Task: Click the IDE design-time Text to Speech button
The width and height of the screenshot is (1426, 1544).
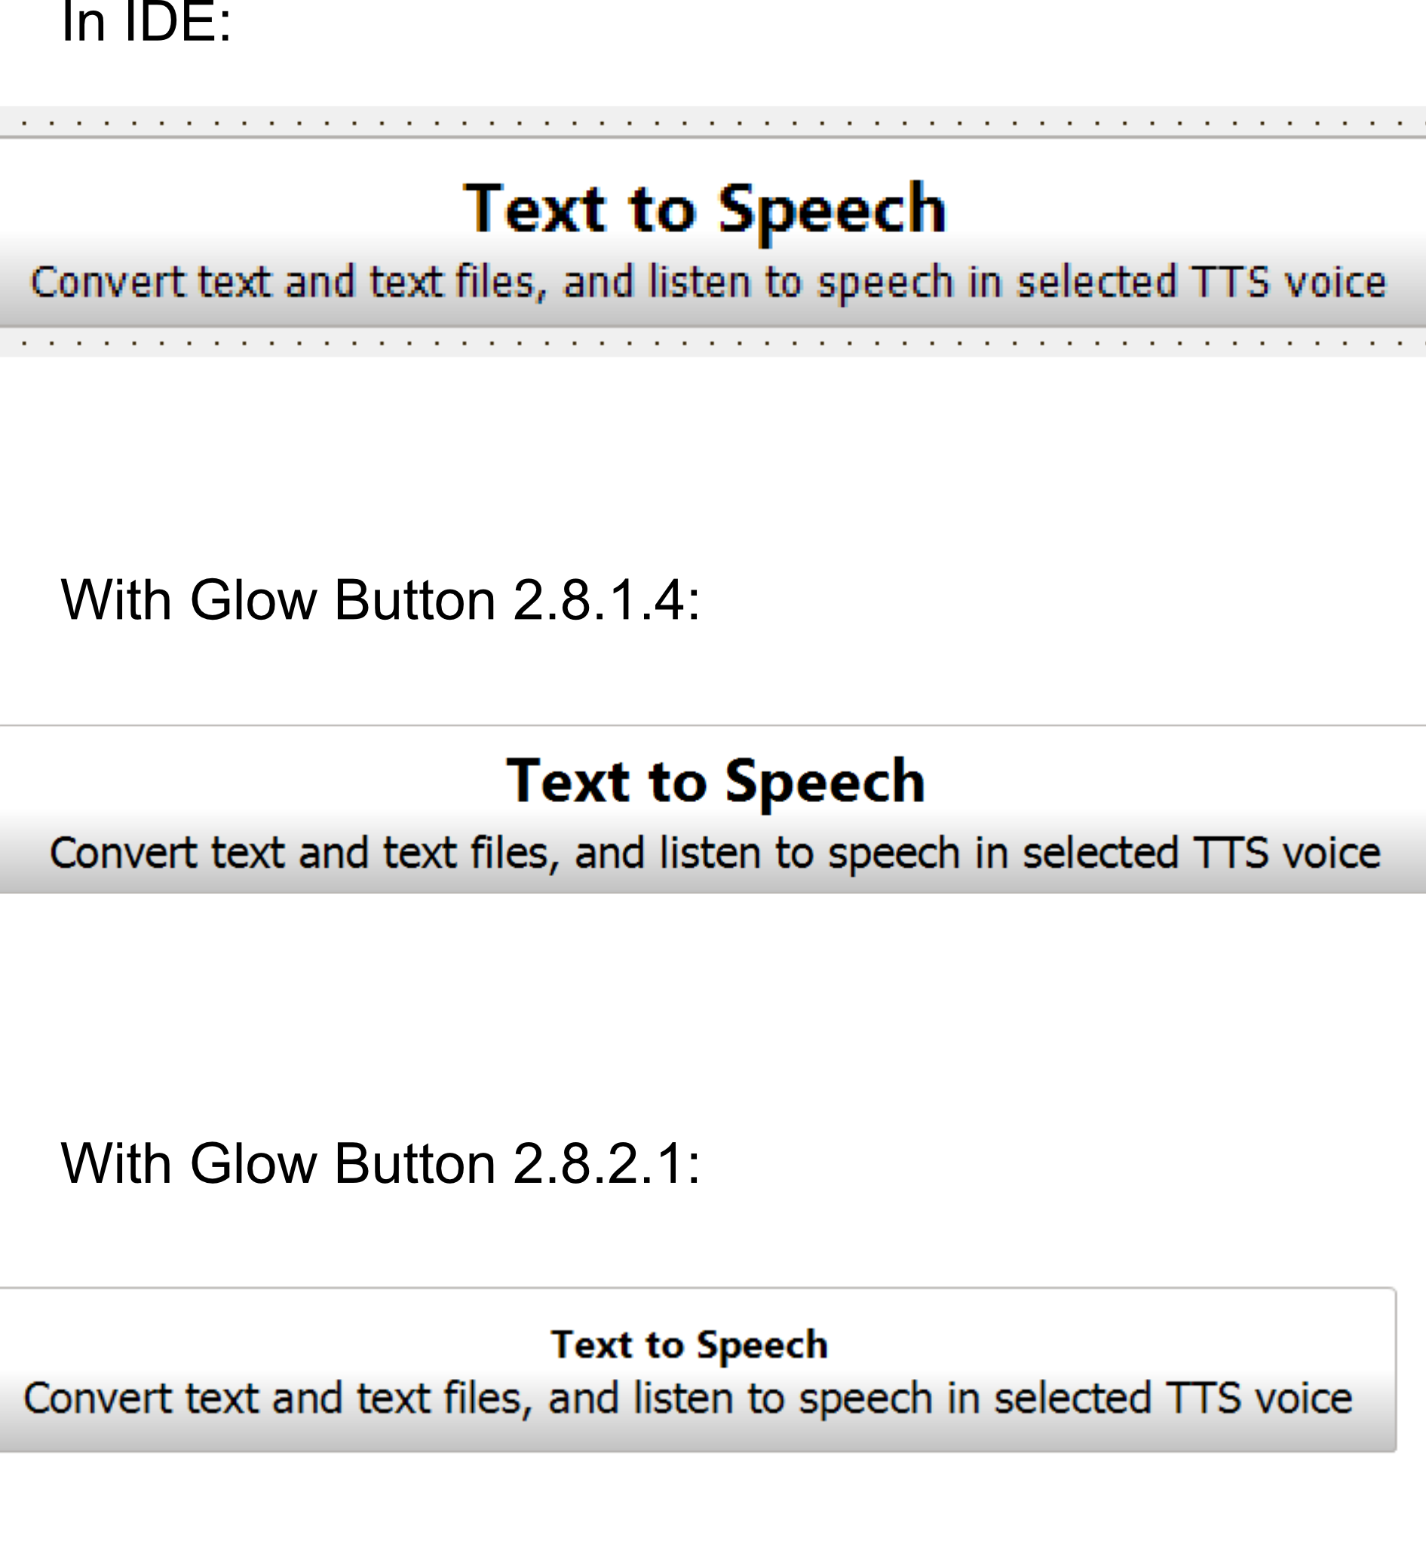Action: pos(713,233)
